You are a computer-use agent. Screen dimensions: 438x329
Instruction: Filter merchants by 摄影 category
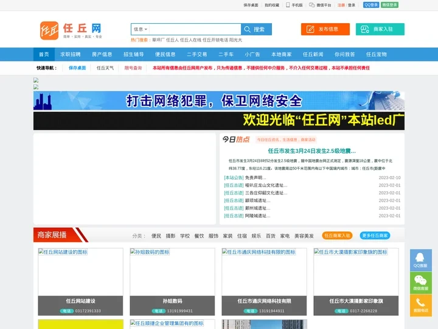(170, 236)
